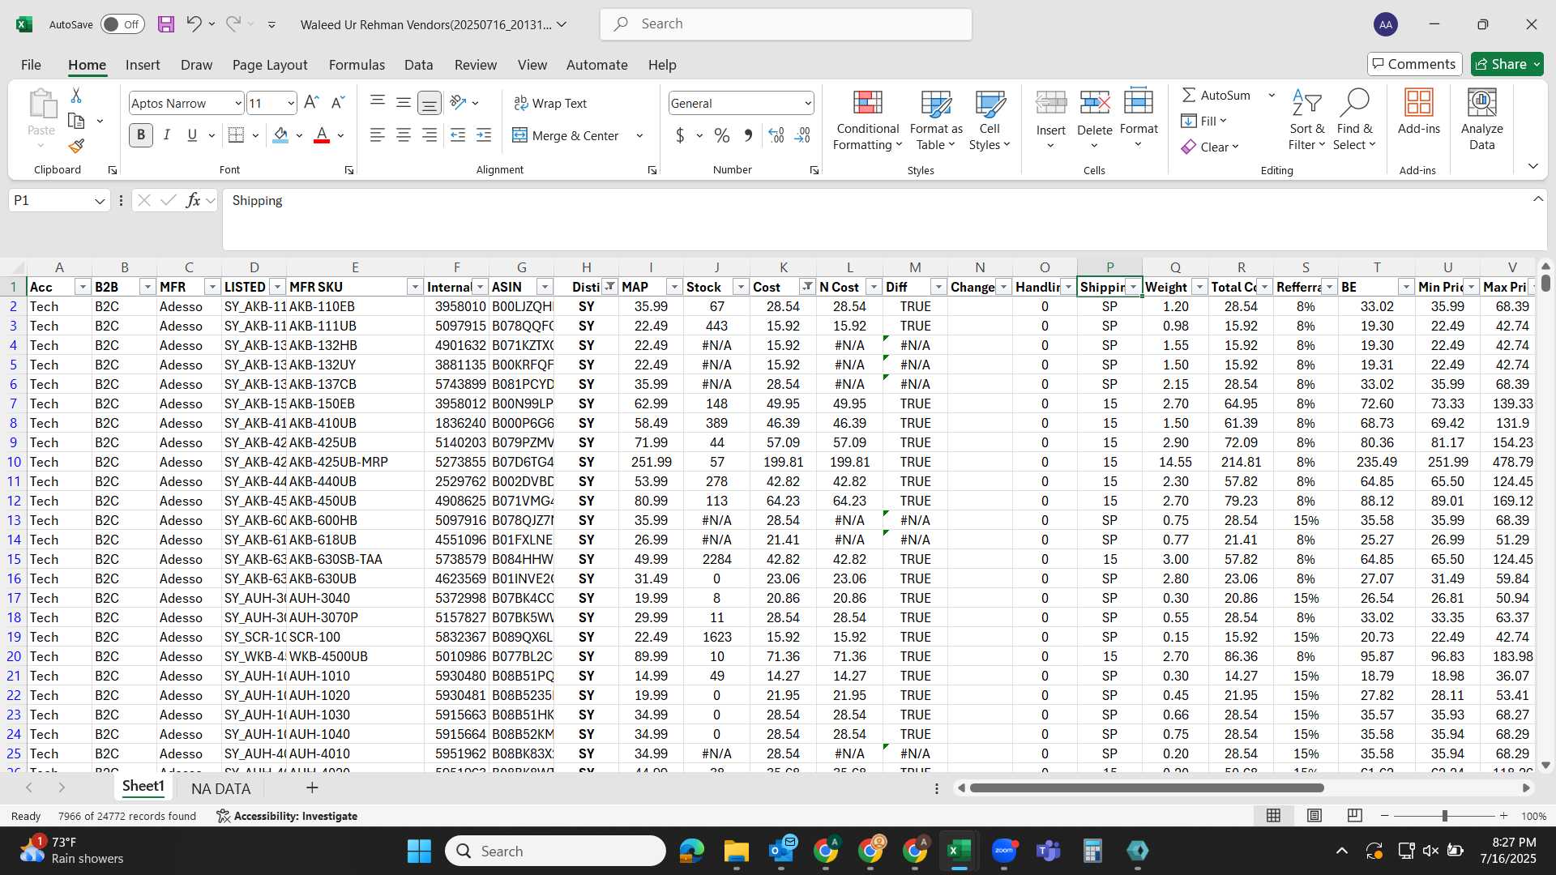Click Increase Decimal icon
Viewport: 1556px width, 875px height.
[776, 135]
